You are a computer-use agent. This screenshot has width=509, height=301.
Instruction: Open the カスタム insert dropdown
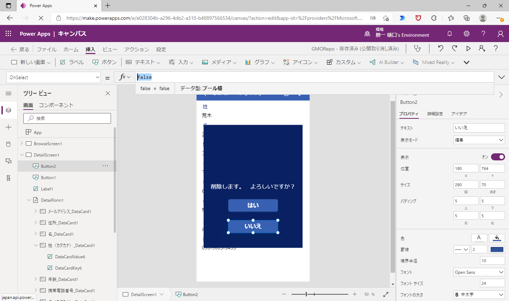pos(344,62)
